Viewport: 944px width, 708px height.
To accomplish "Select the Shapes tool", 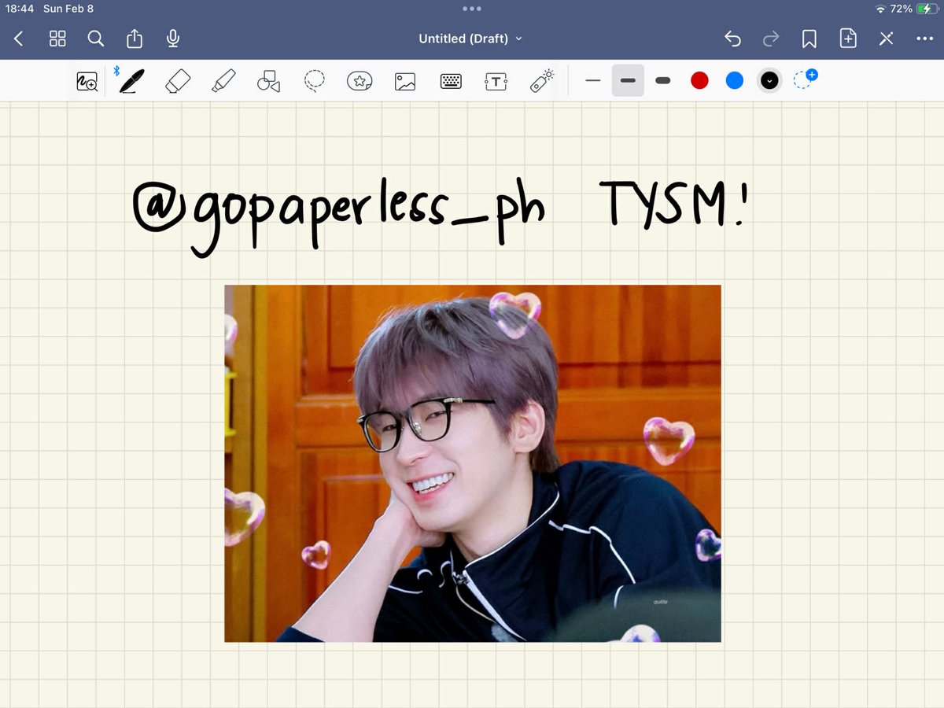I will (269, 81).
